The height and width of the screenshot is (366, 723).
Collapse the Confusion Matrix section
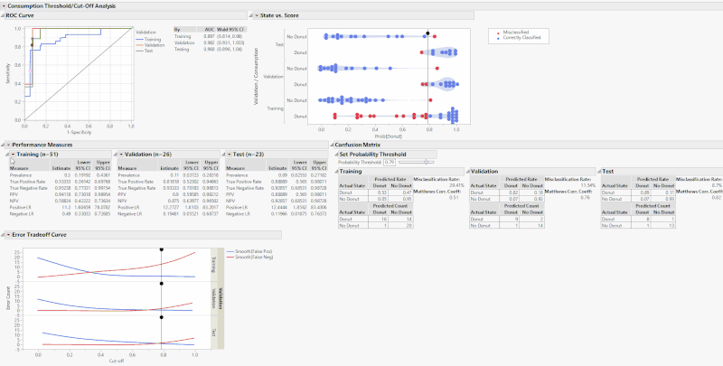332,145
